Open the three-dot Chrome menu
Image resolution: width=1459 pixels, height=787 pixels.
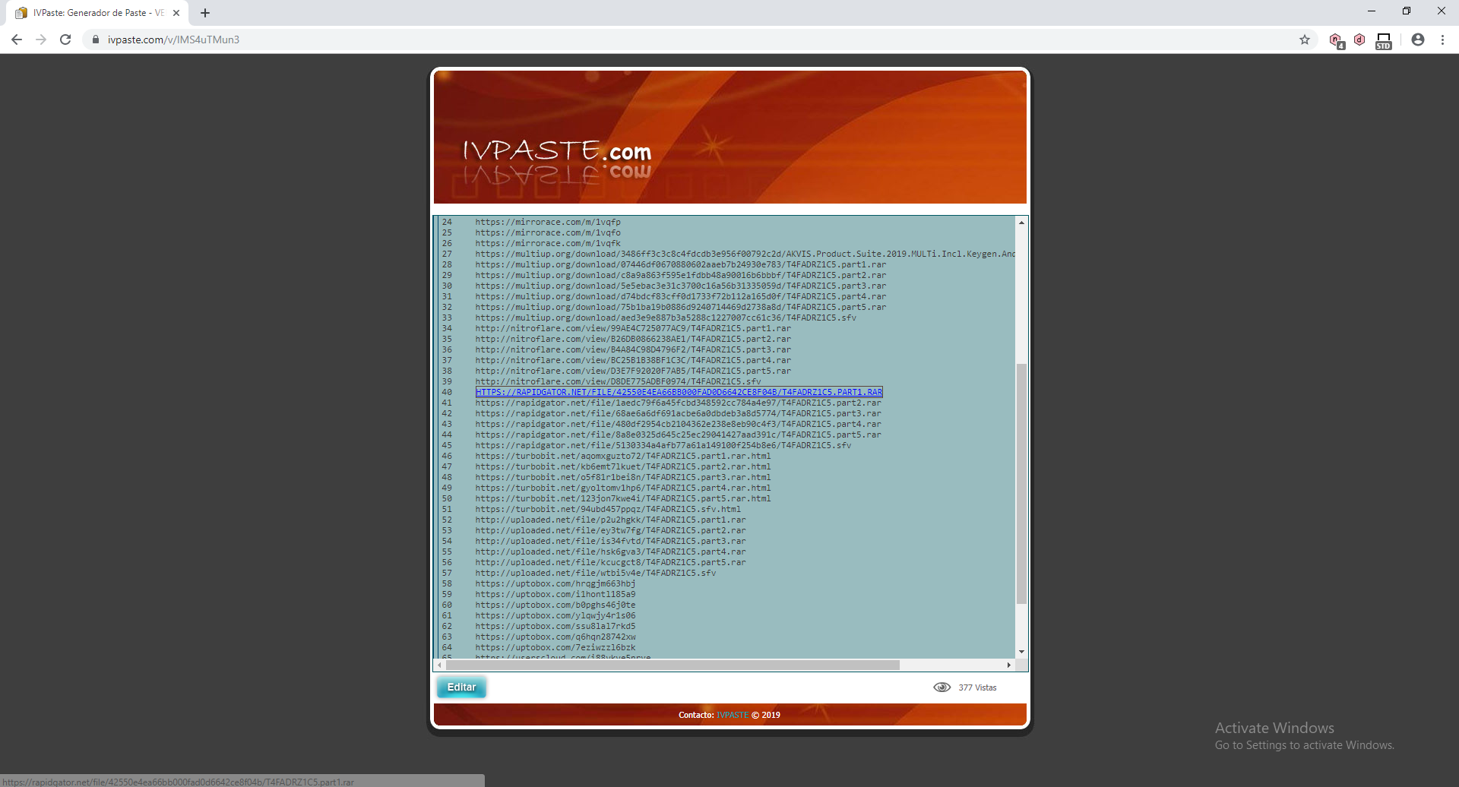click(1443, 40)
